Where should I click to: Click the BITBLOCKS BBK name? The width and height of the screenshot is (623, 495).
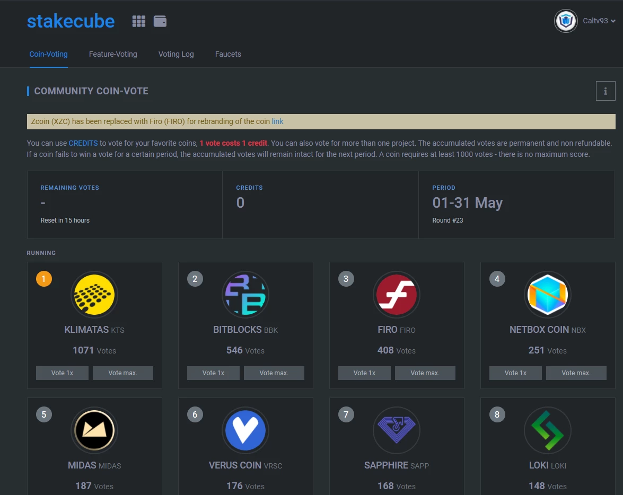click(x=245, y=330)
